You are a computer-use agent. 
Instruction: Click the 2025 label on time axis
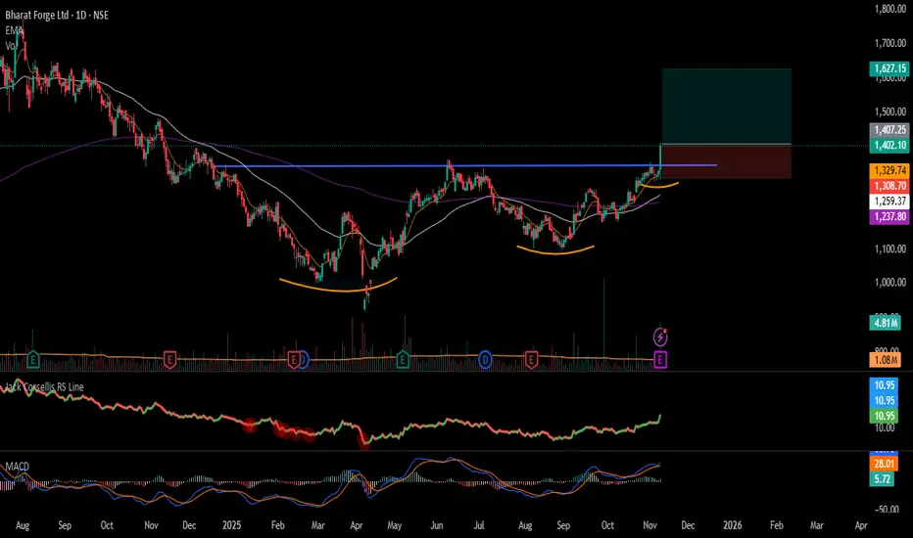pos(231,525)
